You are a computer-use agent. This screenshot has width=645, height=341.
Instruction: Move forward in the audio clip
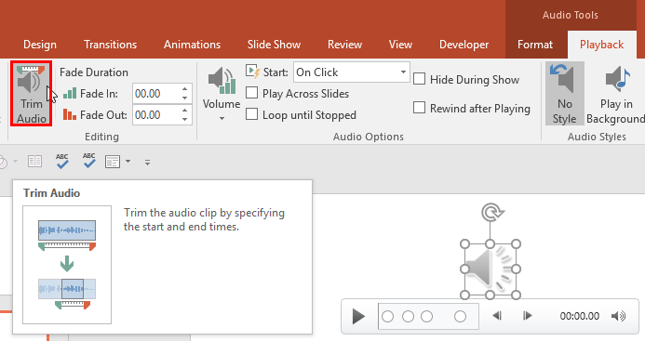click(527, 316)
